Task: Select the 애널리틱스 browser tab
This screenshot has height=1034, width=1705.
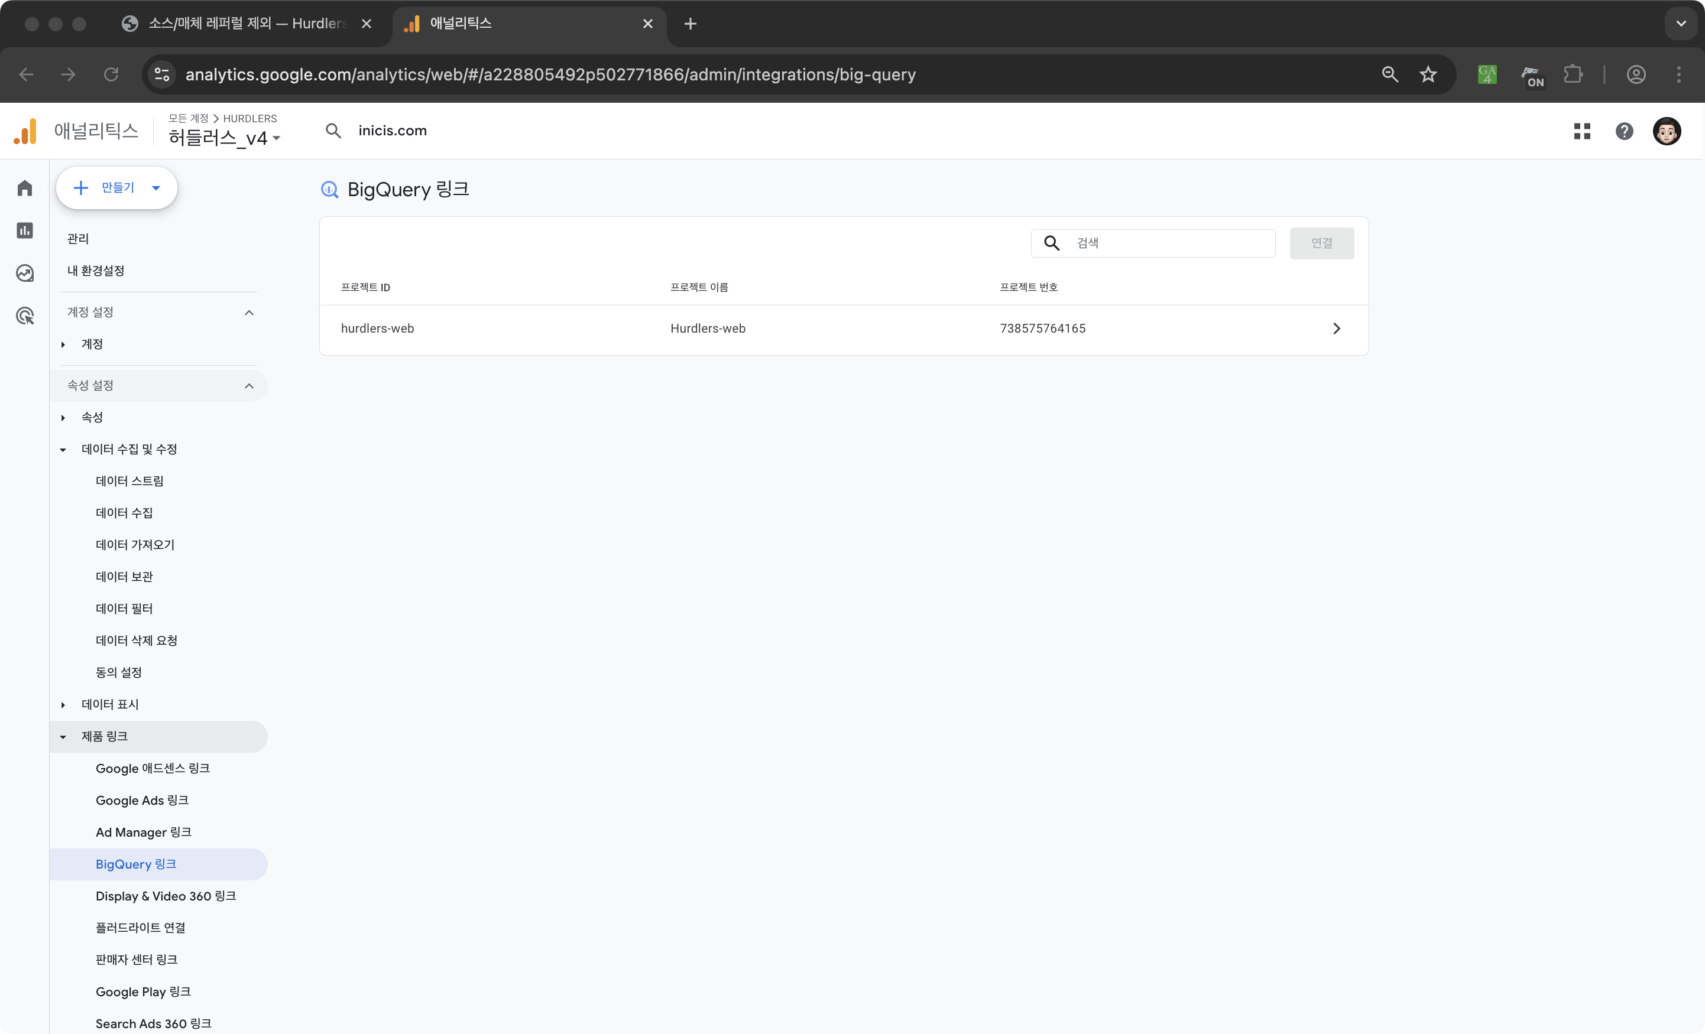Action: click(x=529, y=24)
